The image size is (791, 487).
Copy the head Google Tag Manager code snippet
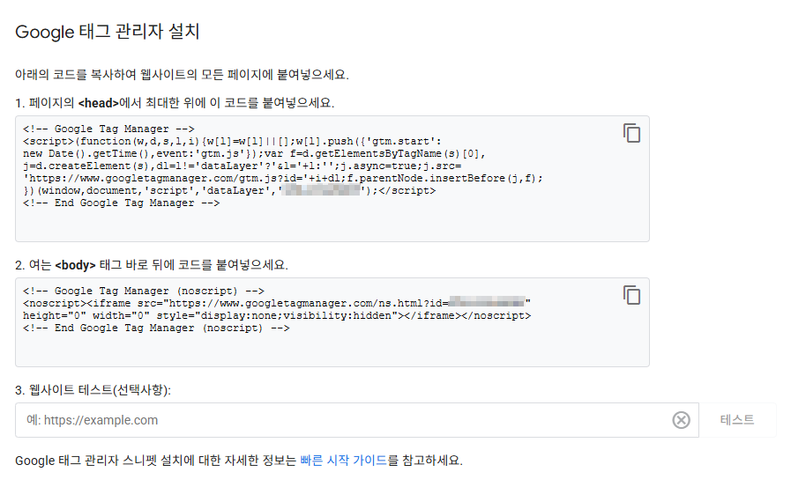coord(631,133)
